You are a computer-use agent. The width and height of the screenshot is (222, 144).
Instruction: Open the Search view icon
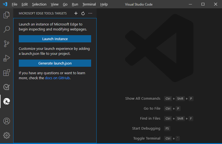[6, 29]
